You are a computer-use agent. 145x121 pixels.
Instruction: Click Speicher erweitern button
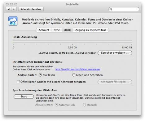tap(115, 53)
